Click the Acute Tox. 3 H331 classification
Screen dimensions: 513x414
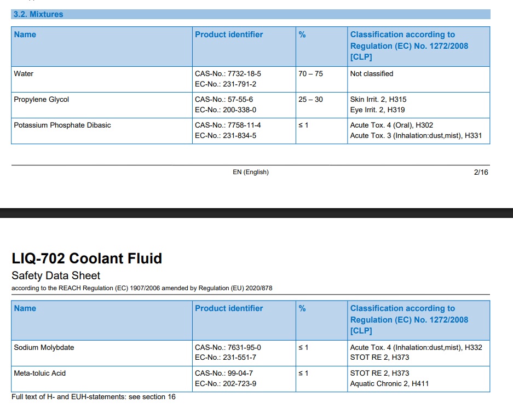[x=416, y=136]
